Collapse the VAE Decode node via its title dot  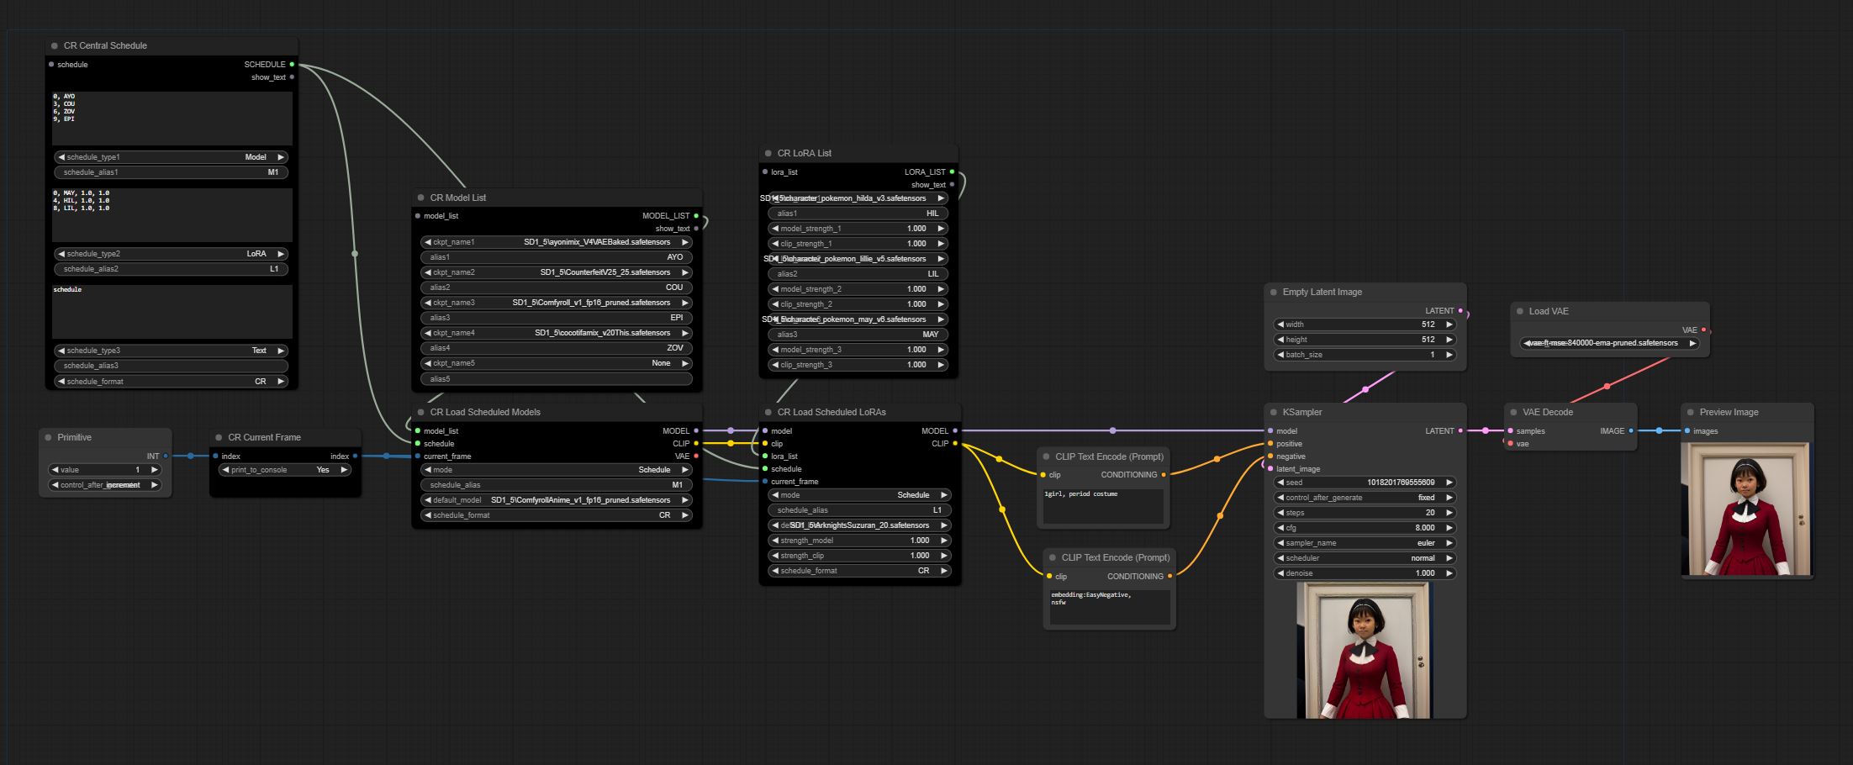point(1513,413)
